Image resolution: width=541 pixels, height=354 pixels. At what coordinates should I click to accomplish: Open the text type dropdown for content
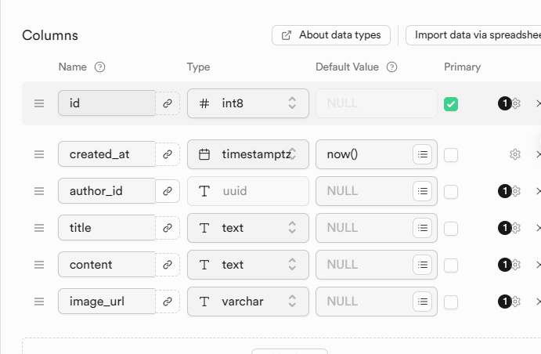point(248,265)
